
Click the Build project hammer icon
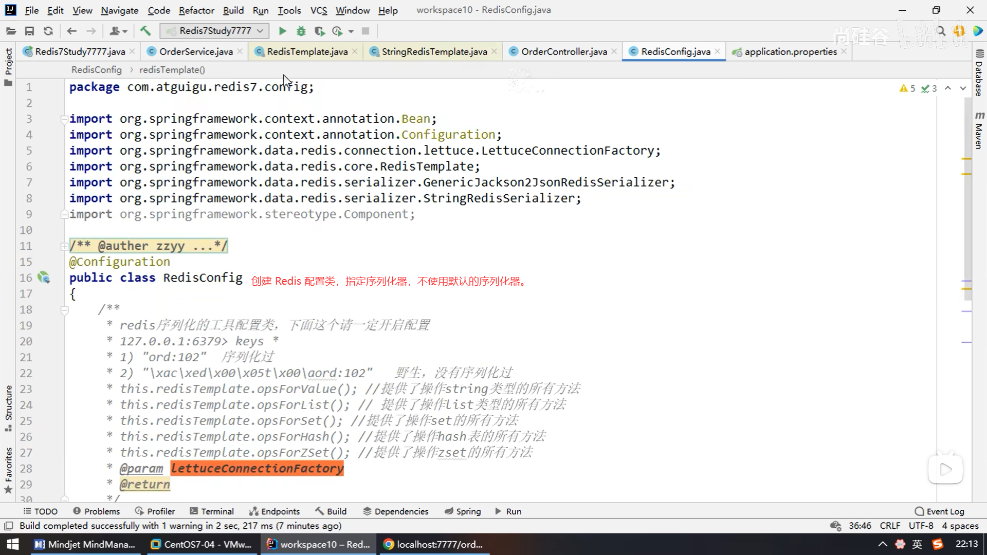coord(145,31)
